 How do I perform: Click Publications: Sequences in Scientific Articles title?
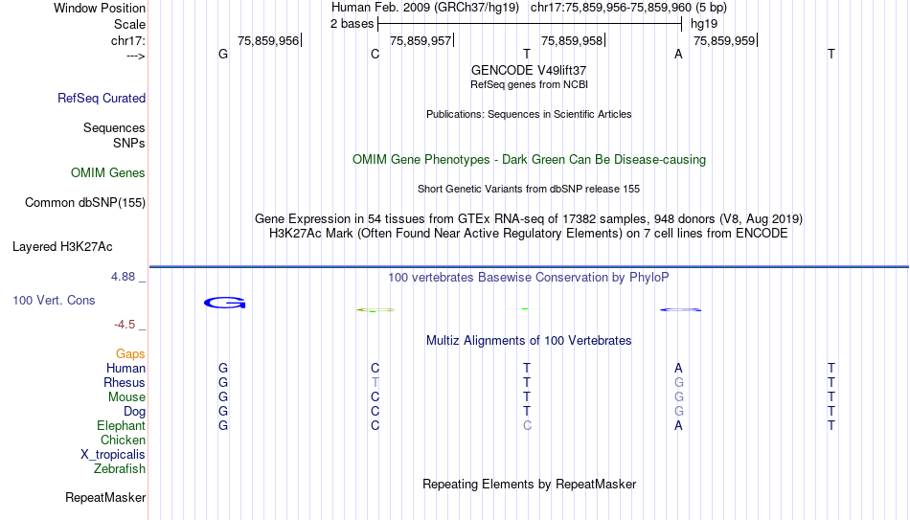tap(529, 114)
